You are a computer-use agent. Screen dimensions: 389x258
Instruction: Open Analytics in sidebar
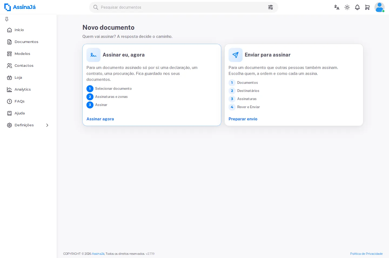(x=28, y=90)
